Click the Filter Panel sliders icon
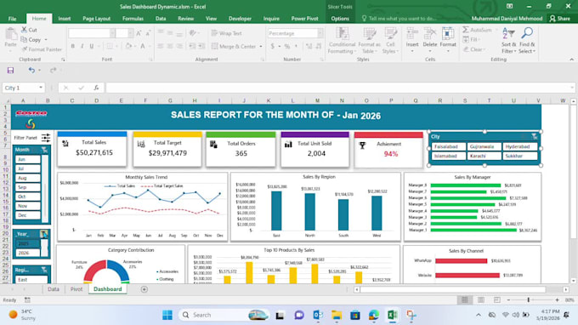This screenshot has height=325, width=578. [x=46, y=138]
